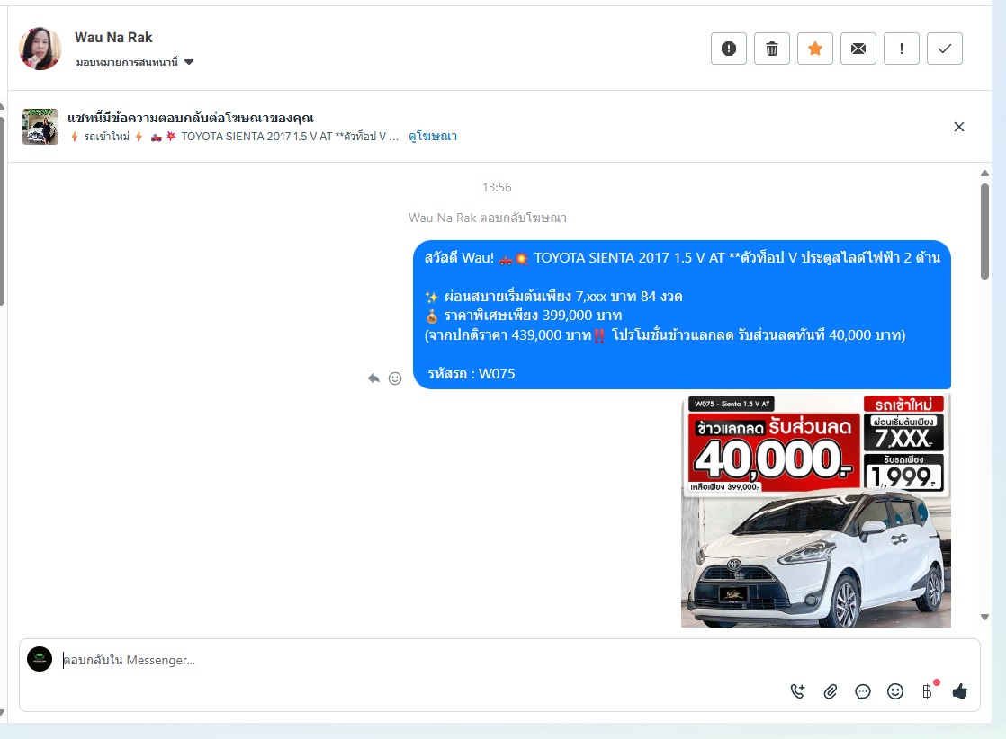The width and height of the screenshot is (1006, 739).
Task: Click the chat vertical scrollbar thumb
Action: pyautogui.click(x=984, y=231)
